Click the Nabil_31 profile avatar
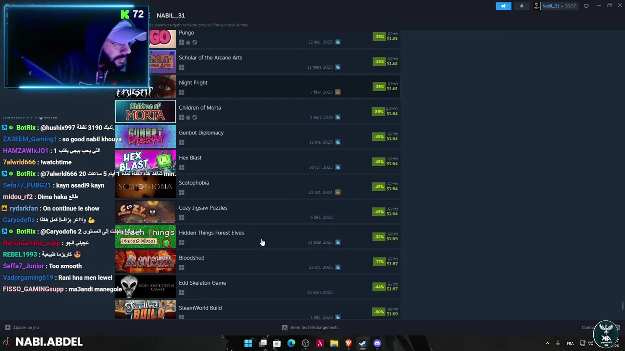This screenshot has width=625, height=351. pyautogui.click(x=537, y=6)
